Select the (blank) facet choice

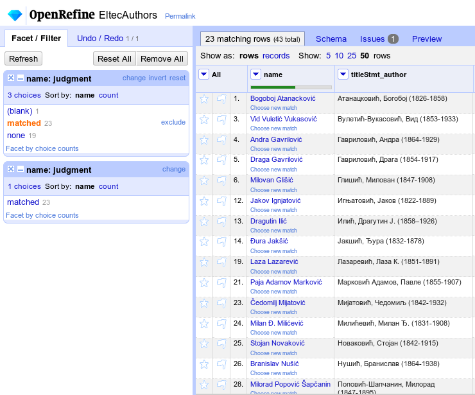[x=20, y=111]
